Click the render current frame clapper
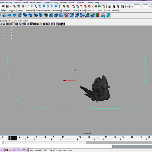Image resolution: width=152 pixels, height=152 pixels. [114, 6]
